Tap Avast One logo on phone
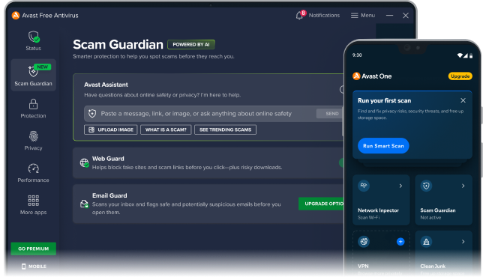 point(356,76)
